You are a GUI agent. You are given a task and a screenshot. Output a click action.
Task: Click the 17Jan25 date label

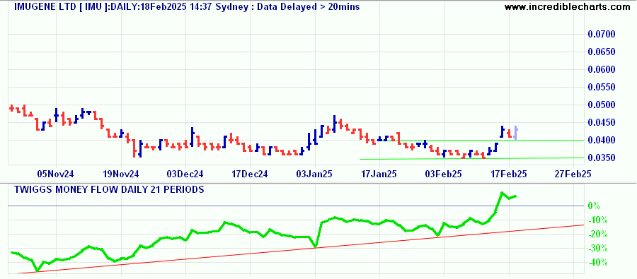379,174
